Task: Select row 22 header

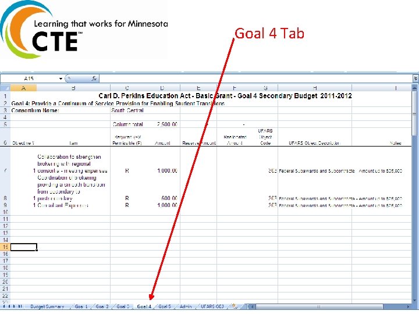Action: (x=5, y=295)
